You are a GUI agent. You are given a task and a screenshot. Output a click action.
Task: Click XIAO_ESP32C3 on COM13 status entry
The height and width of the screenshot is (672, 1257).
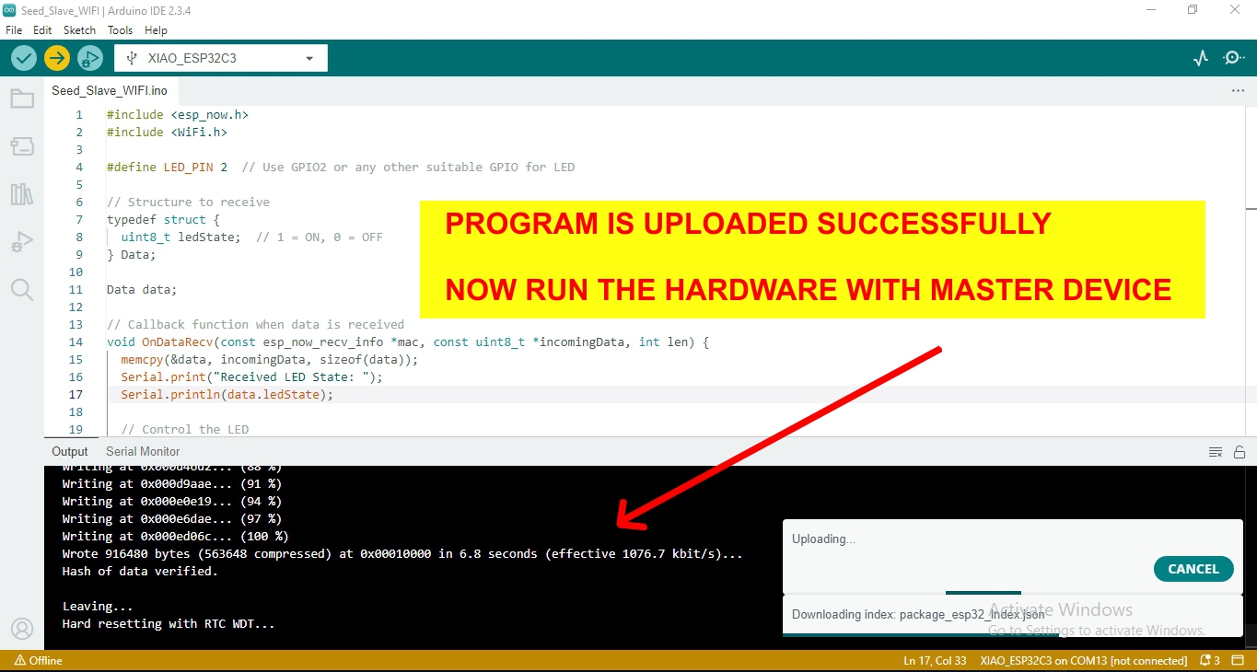click(1084, 660)
